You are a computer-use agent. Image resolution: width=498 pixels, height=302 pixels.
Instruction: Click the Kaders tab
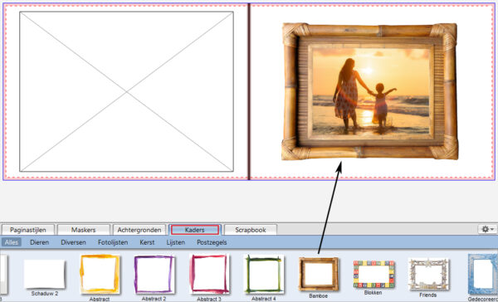coord(195,230)
